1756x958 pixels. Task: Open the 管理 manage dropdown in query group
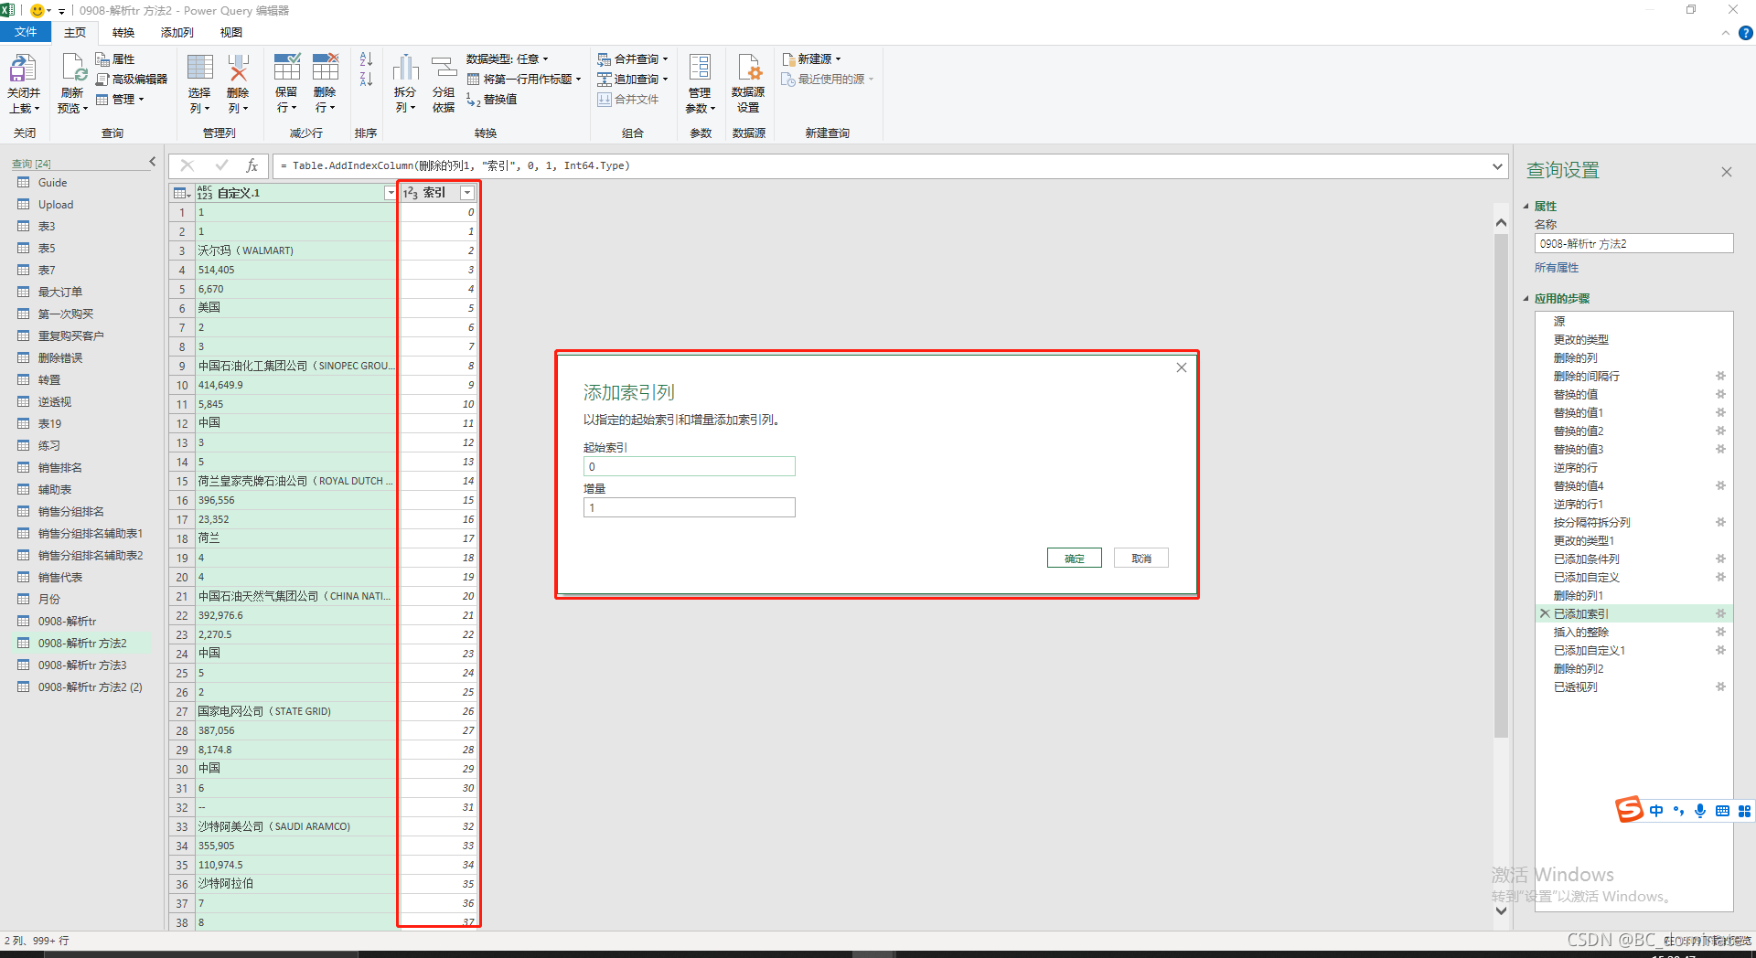pyautogui.click(x=120, y=100)
